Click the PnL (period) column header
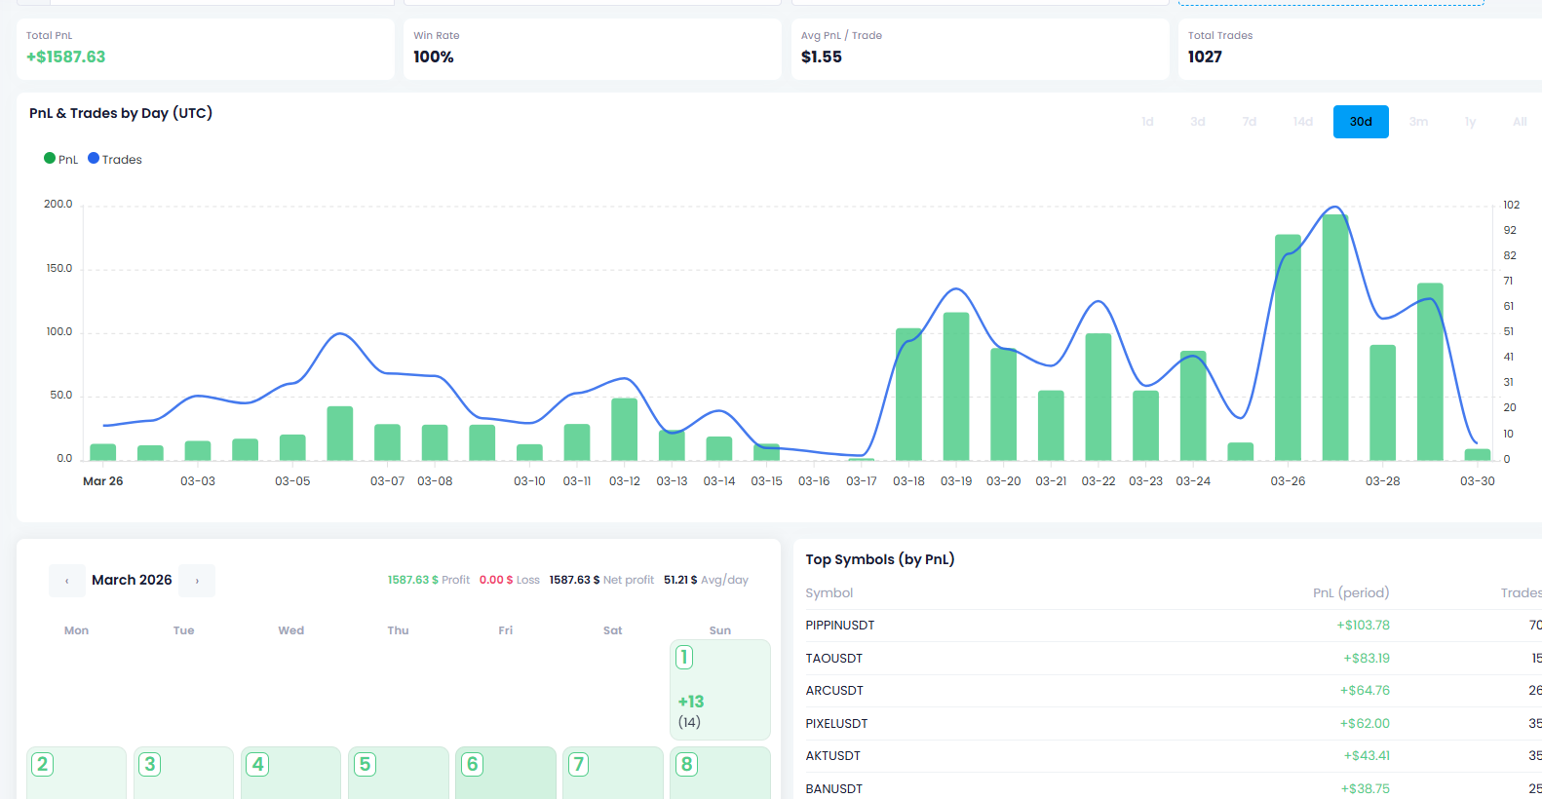1542x799 pixels. pos(1351,592)
